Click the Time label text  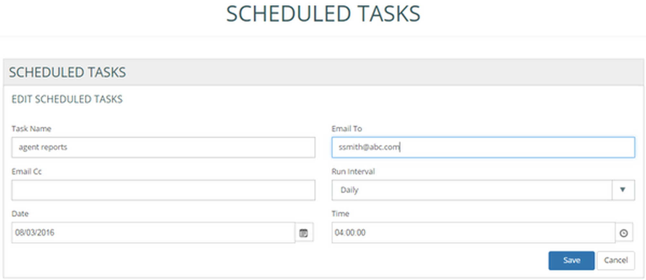(340, 214)
